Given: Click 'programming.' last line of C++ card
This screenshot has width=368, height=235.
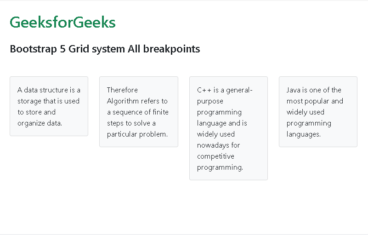Looking at the screenshot, I should tap(220, 167).
